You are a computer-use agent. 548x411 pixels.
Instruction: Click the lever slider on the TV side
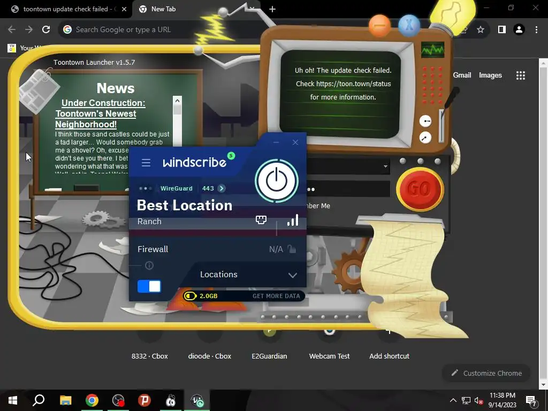[x=442, y=126]
